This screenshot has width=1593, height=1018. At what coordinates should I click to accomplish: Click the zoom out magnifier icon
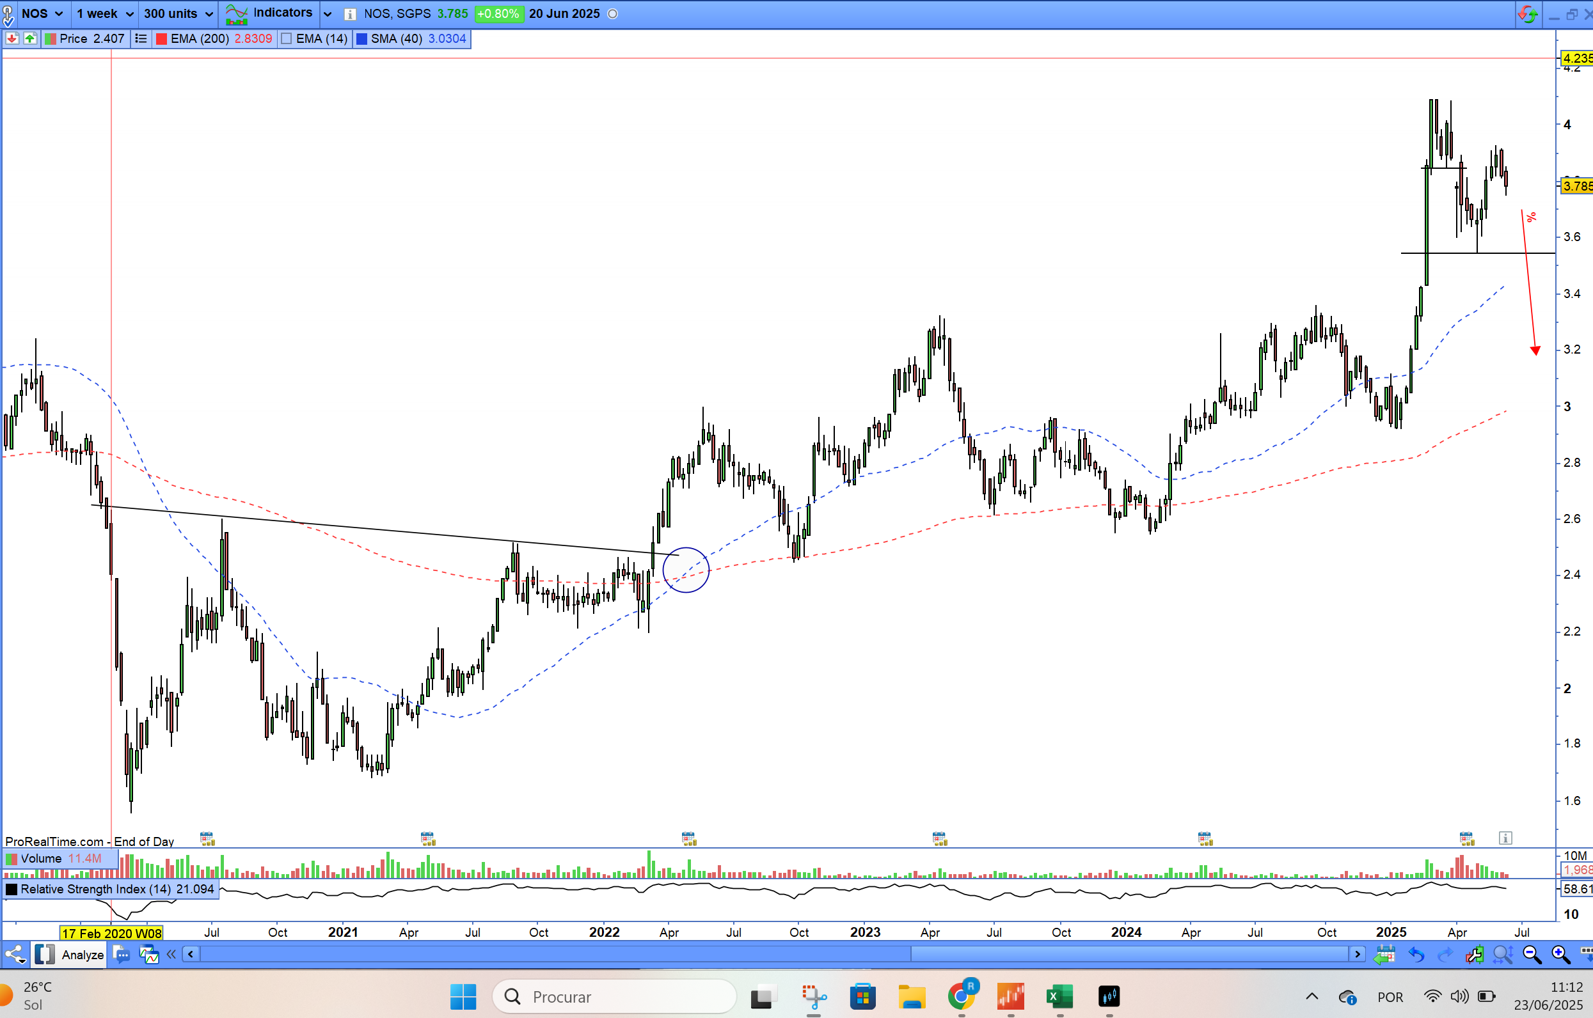[x=1532, y=955]
